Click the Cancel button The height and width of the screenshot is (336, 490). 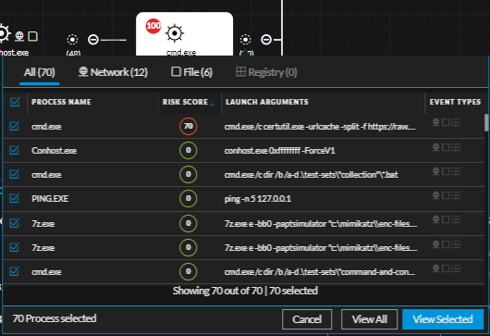point(307,319)
